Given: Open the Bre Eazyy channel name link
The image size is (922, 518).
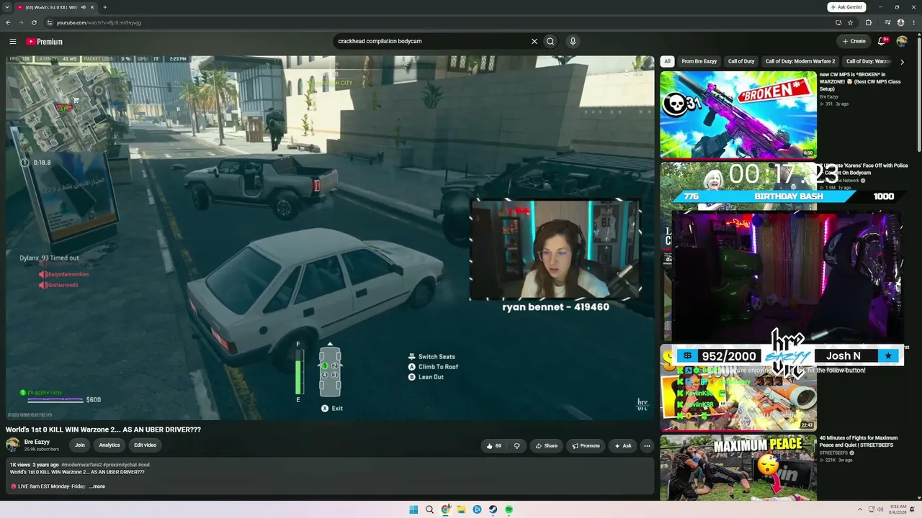Looking at the screenshot, I should pyautogui.click(x=37, y=442).
